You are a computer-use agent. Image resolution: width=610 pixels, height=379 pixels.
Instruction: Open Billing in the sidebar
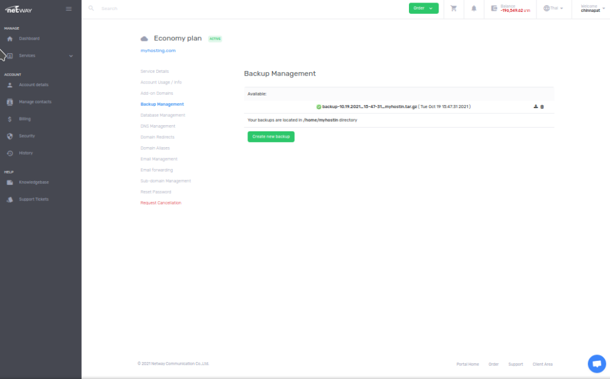25,119
